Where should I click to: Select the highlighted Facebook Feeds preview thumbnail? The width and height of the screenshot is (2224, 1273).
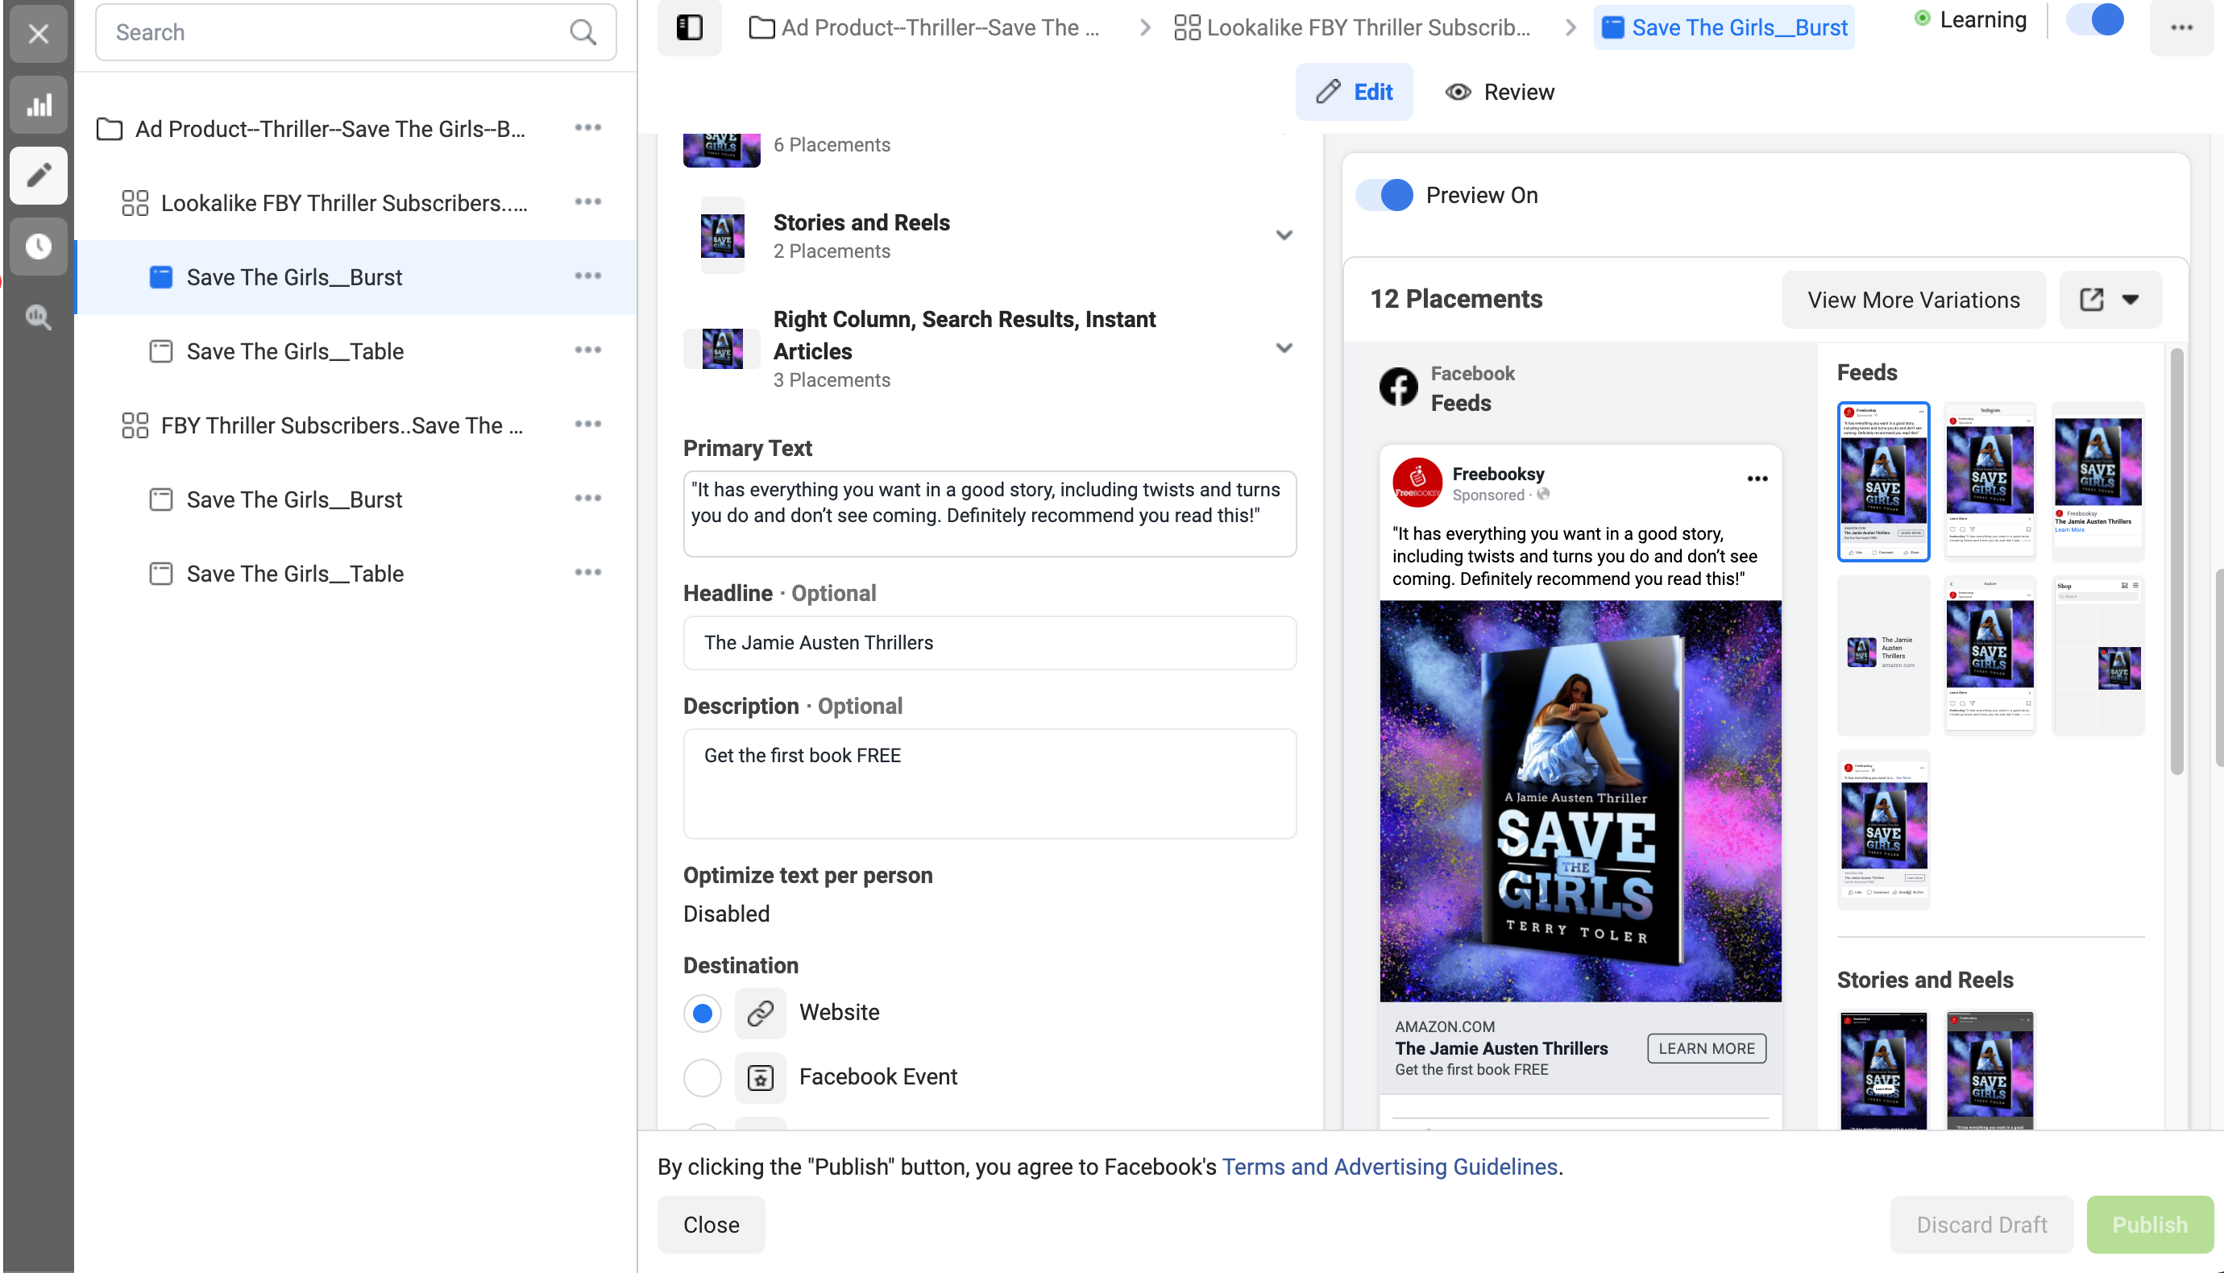click(x=1883, y=482)
